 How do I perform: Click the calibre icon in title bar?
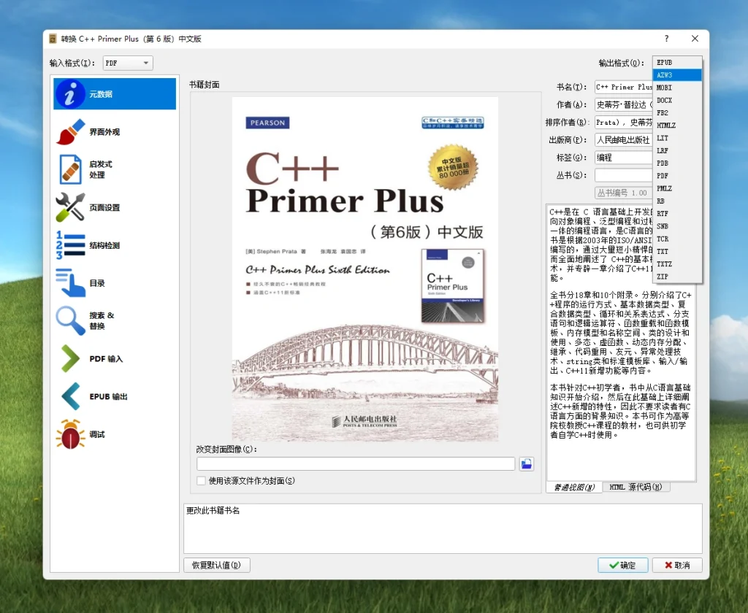point(53,39)
